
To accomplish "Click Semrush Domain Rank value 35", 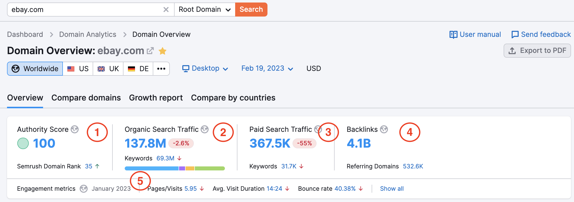I will pos(89,166).
